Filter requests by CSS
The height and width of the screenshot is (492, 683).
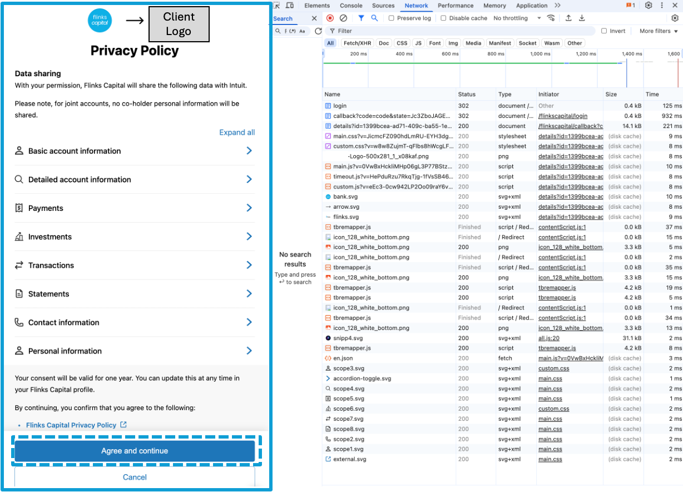pyautogui.click(x=402, y=43)
